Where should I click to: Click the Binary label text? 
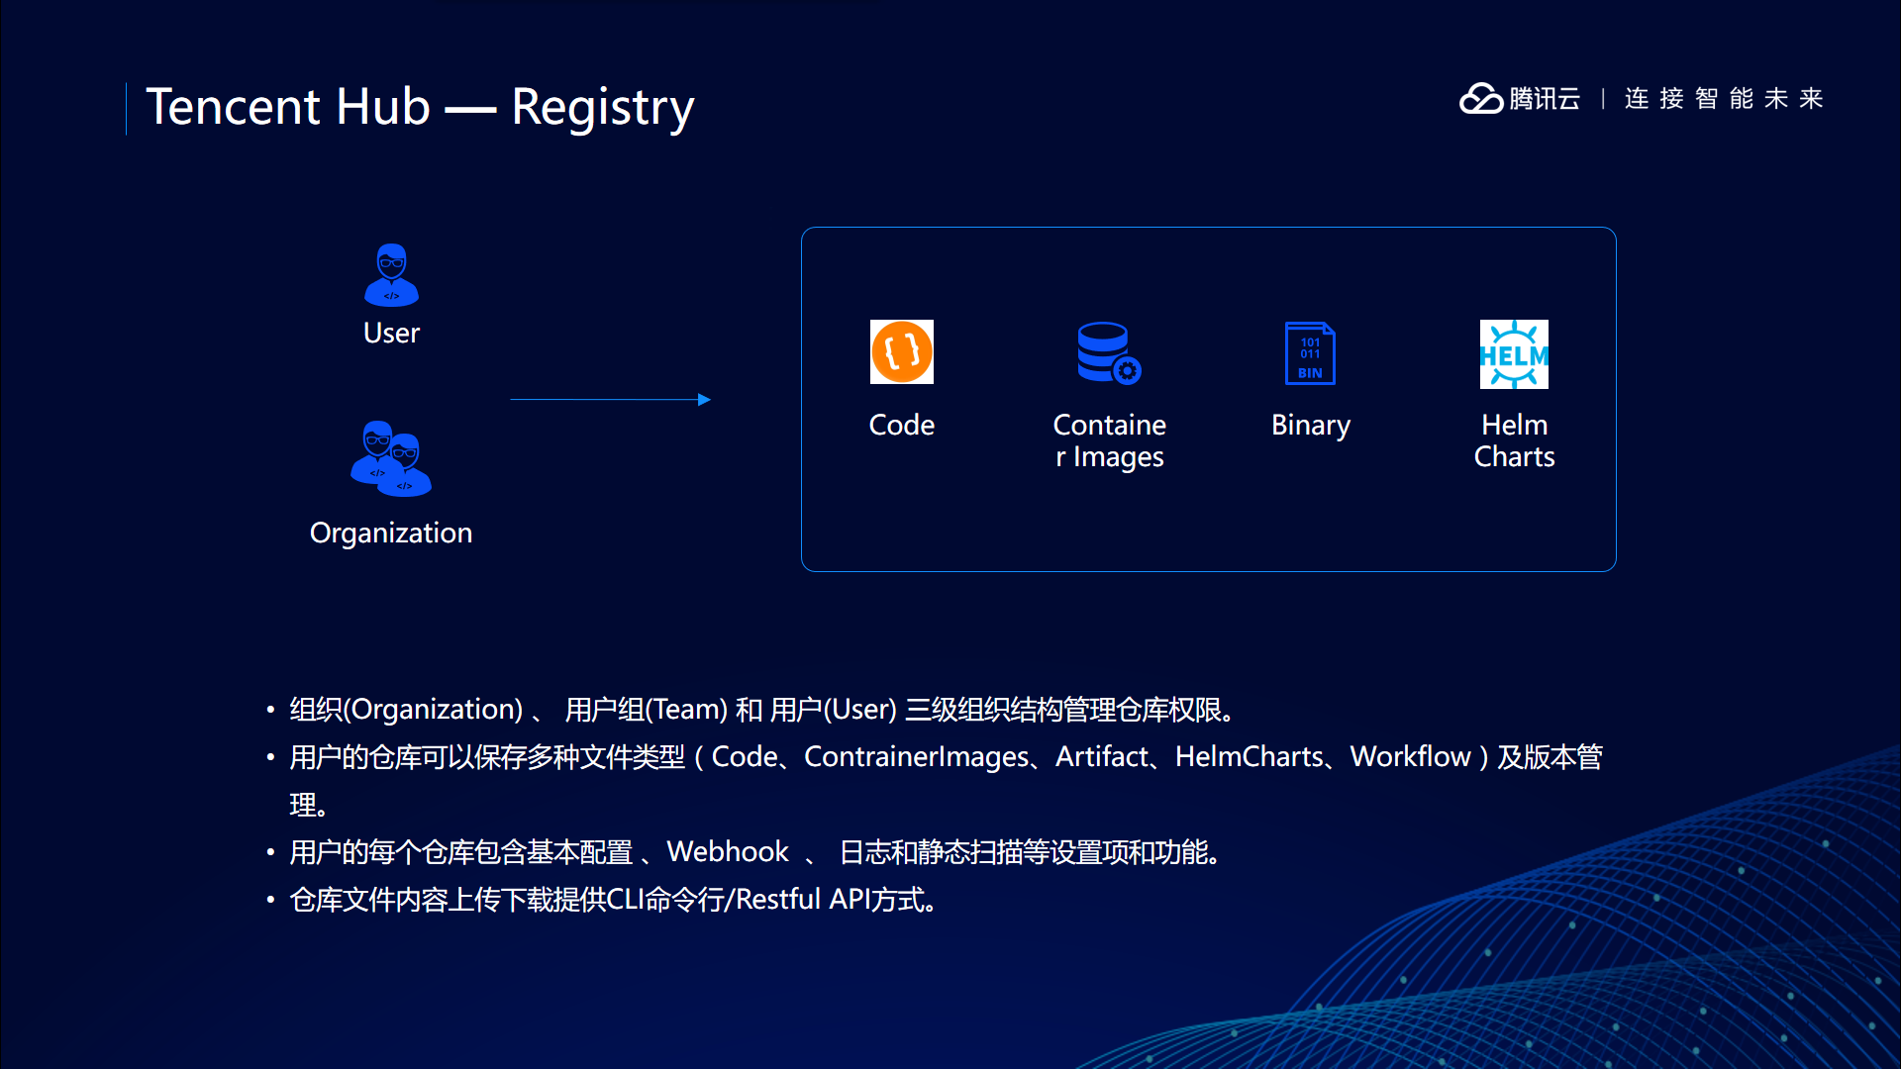[1310, 426]
